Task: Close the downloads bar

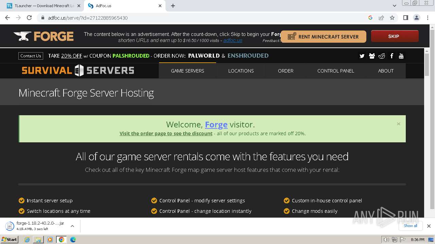Action: pos(429,226)
